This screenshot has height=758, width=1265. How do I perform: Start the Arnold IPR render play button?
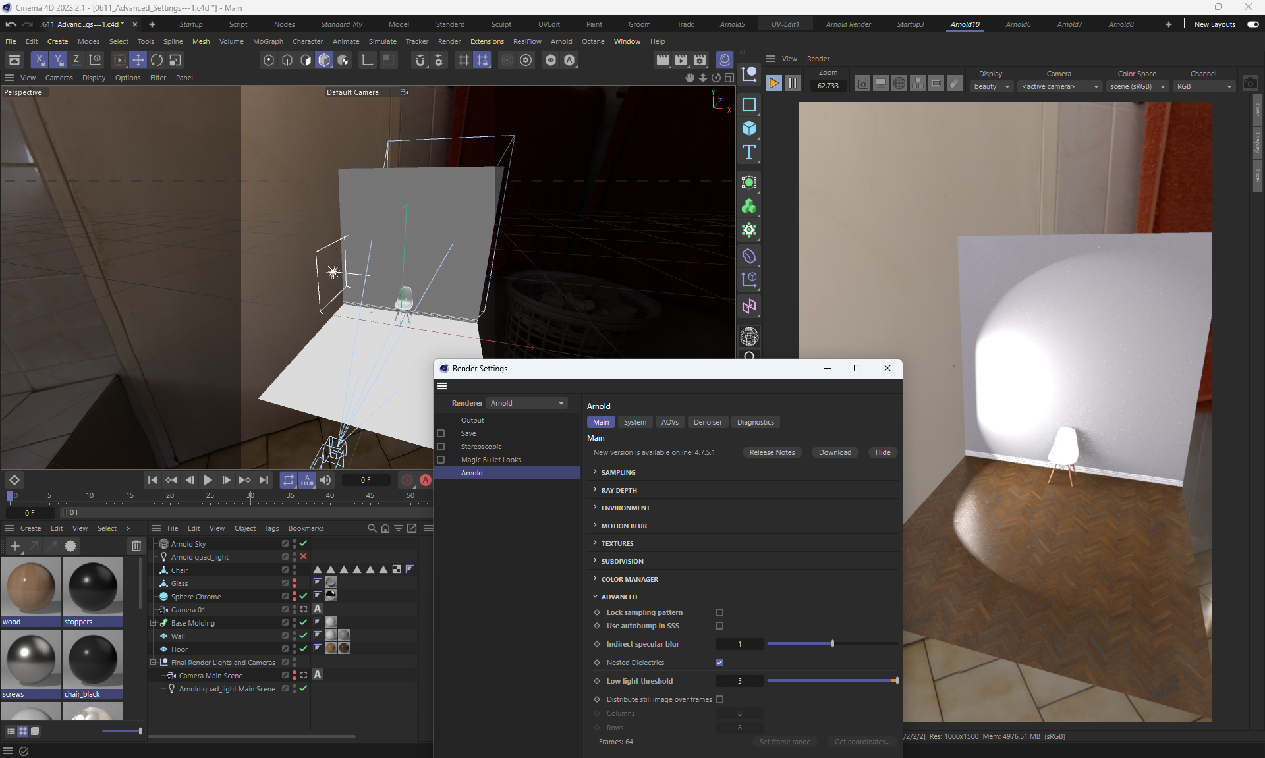pyautogui.click(x=773, y=83)
